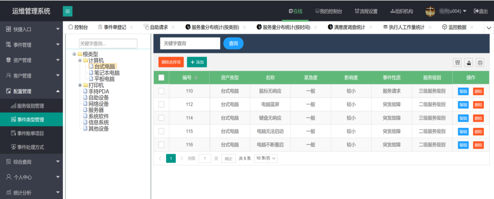Open 我的控制台 in top navigation
494x199 pixels.
[x=329, y=11]
